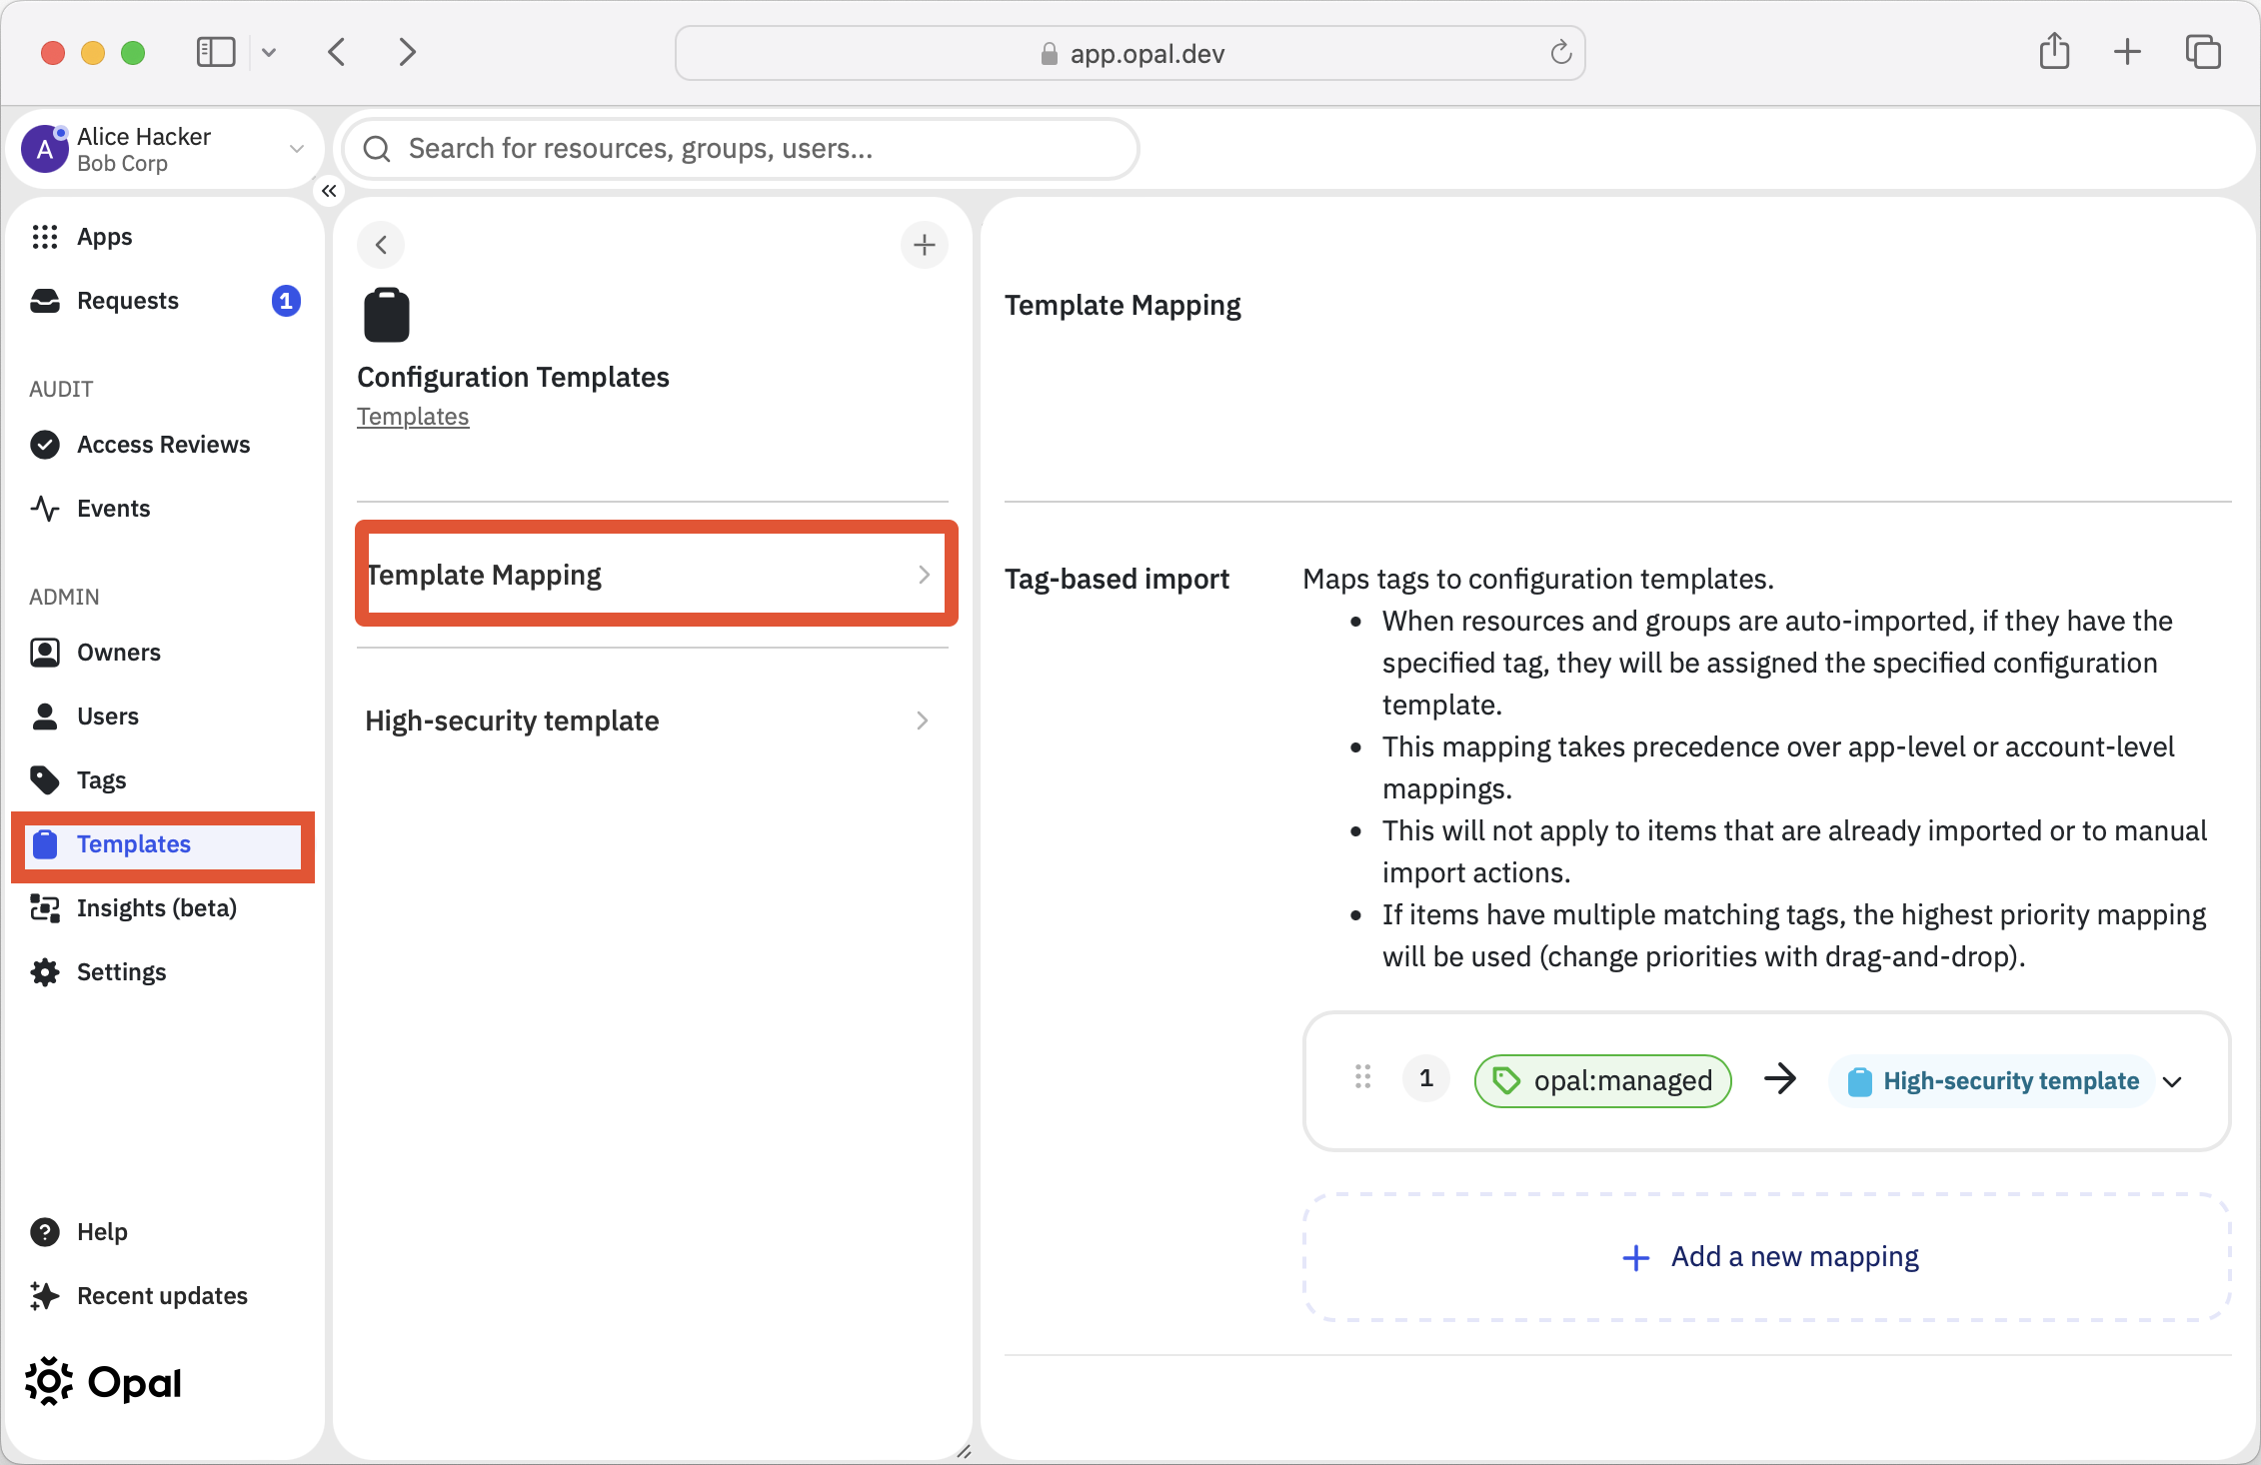Open a new browser tab
Viewport: 2261px width, 1465px height.
(2128, 52)
